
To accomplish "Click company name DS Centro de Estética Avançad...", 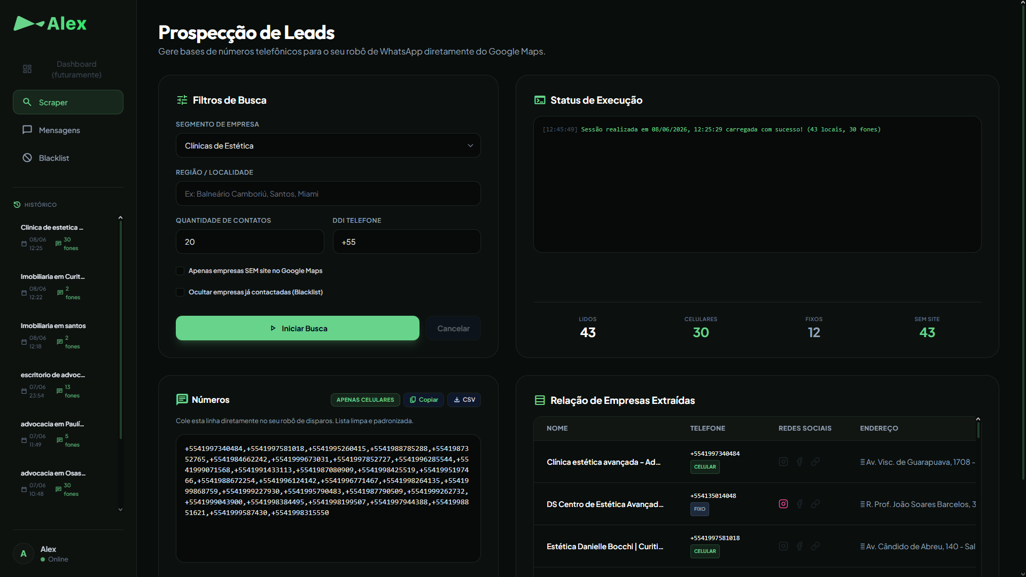I will tap(605, 504).
